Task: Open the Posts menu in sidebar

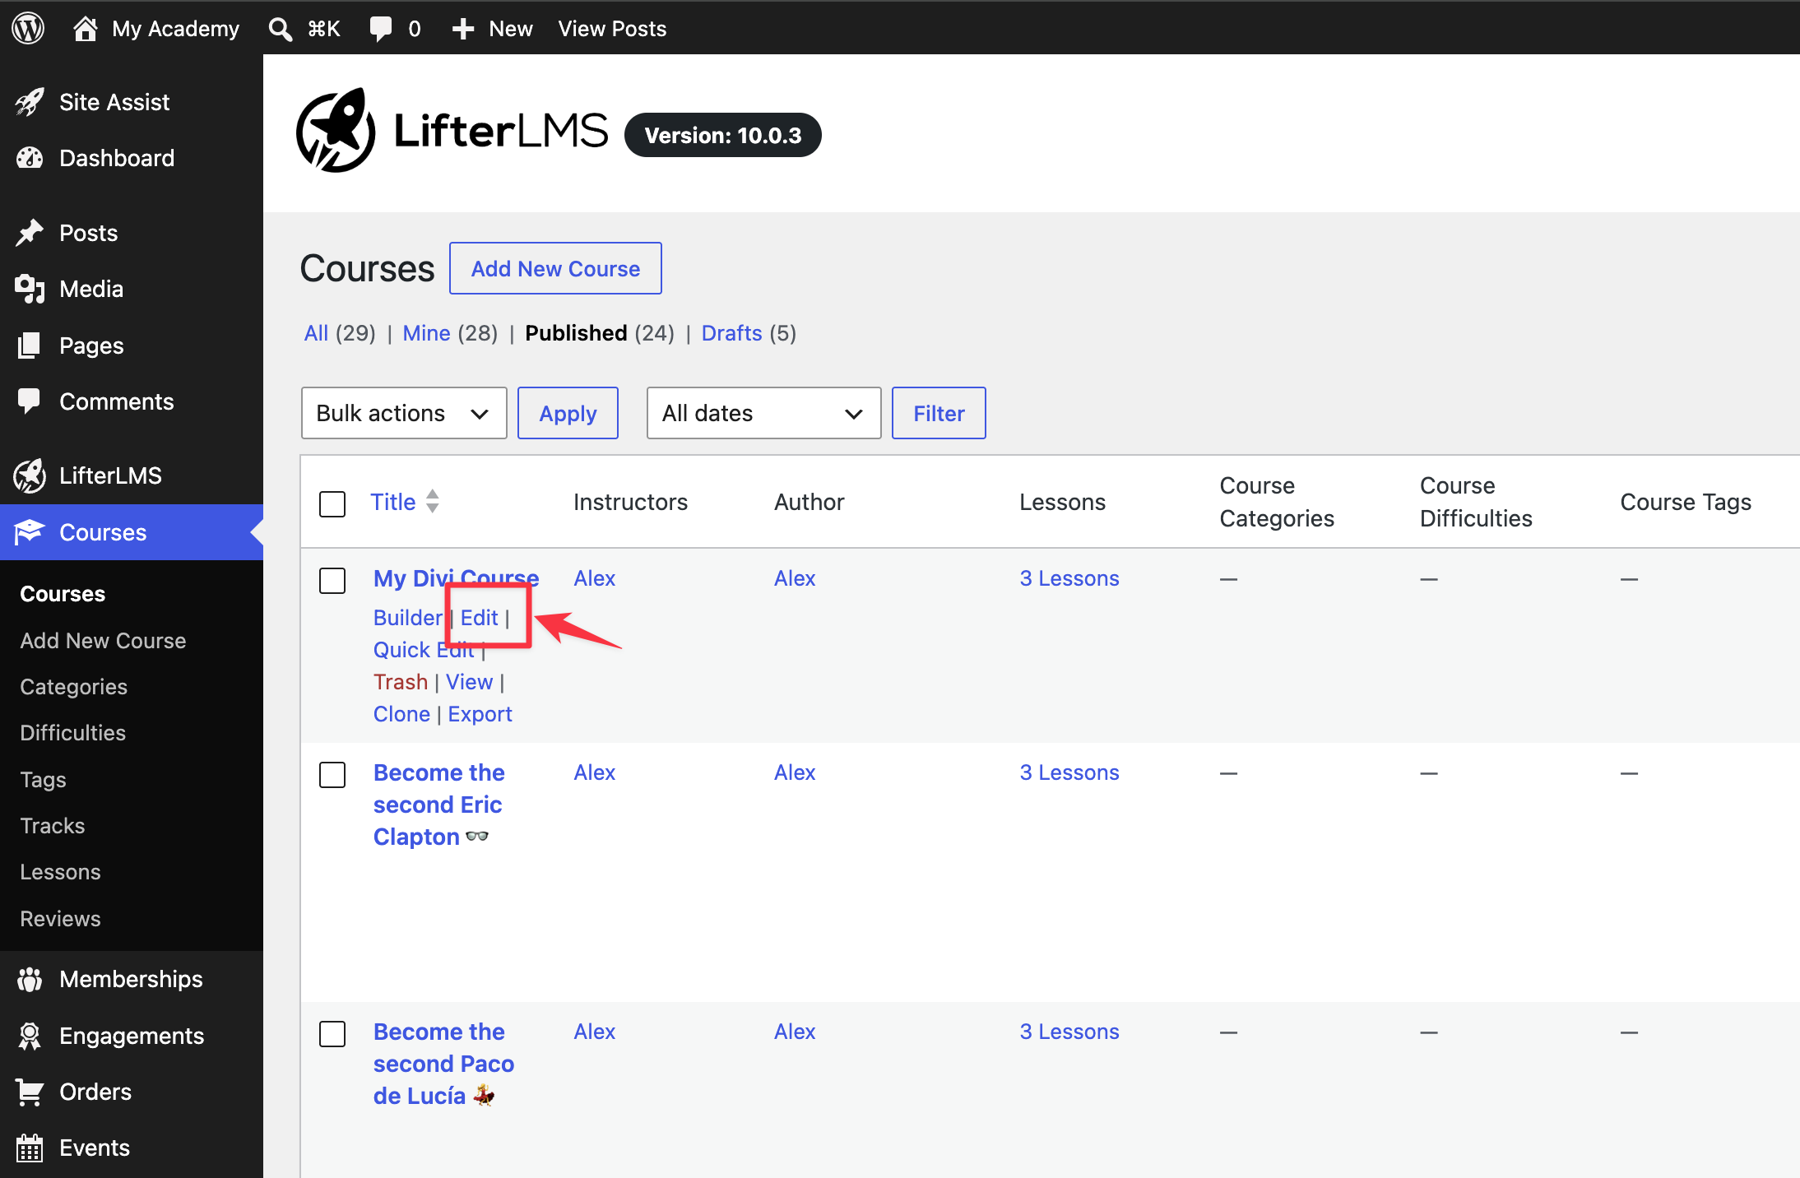Action: (x=89, y=233)
